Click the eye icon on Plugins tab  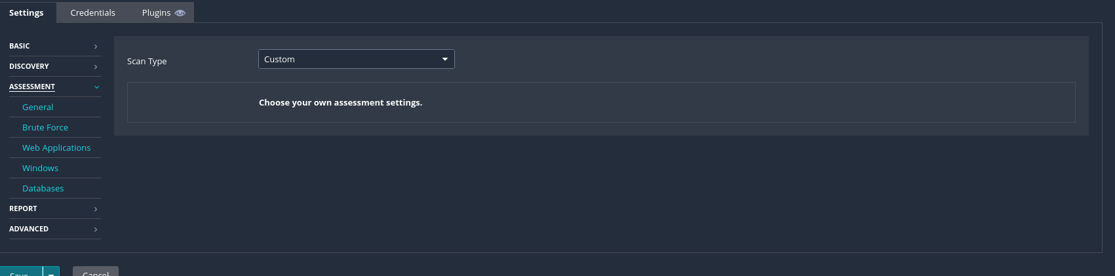180,13
